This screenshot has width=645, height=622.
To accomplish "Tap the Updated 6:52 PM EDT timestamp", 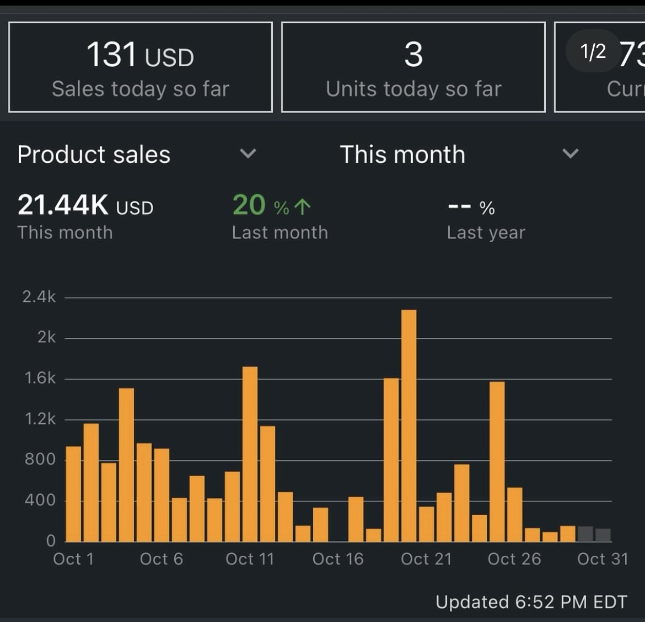I will (x=531, y=602).
